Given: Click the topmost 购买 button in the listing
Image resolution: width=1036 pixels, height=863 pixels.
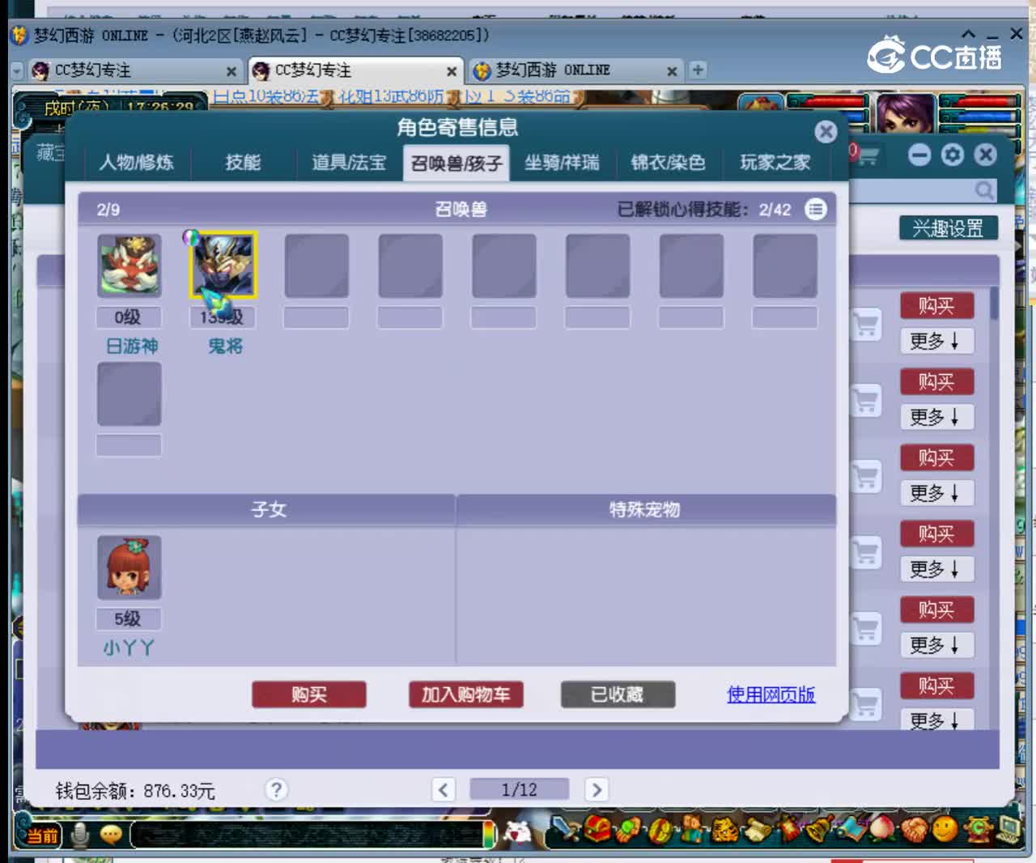Looking at the screenshot, I should (936, 306).
